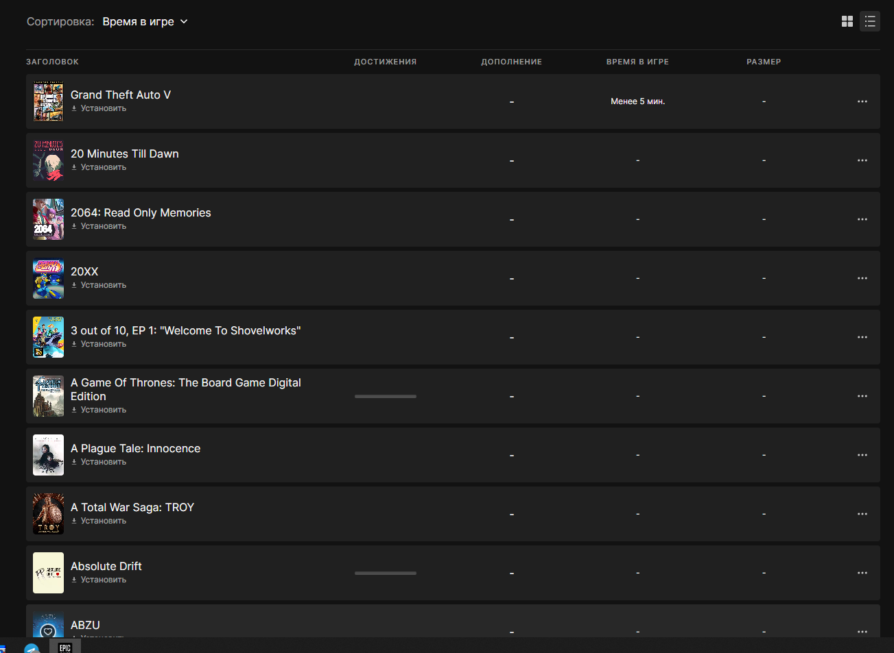Open Absolute Drift three-dot options menu
The width and height of the screenshot is (894, 653).
(x=862, y=573)
